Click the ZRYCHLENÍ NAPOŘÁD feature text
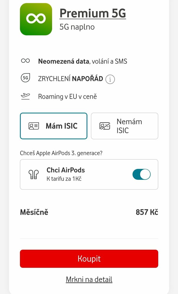Image resolution: width=178 pixels, height=294 pixels. click(70, 79)
